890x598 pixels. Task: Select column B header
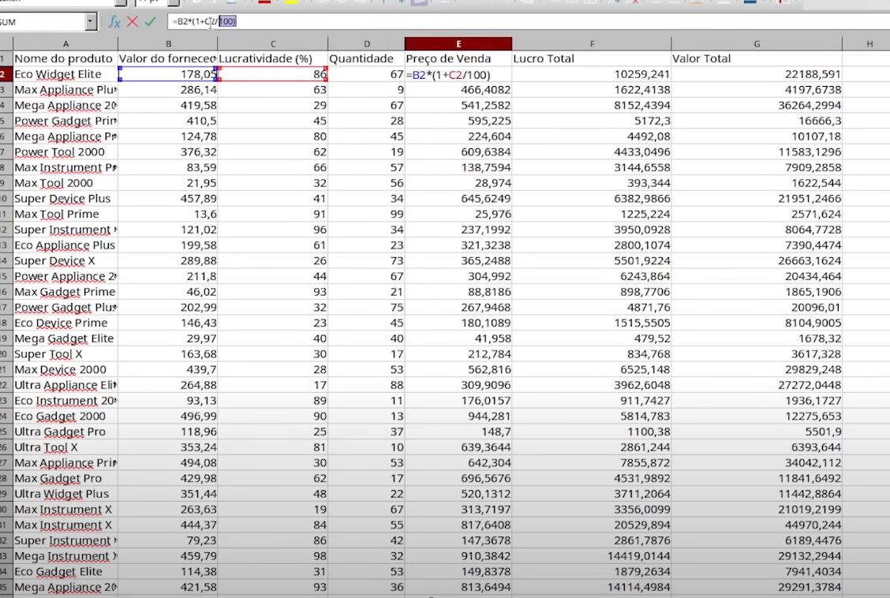point(168,43)
